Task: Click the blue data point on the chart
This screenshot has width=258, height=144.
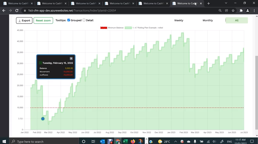Action: pos(43,119)
